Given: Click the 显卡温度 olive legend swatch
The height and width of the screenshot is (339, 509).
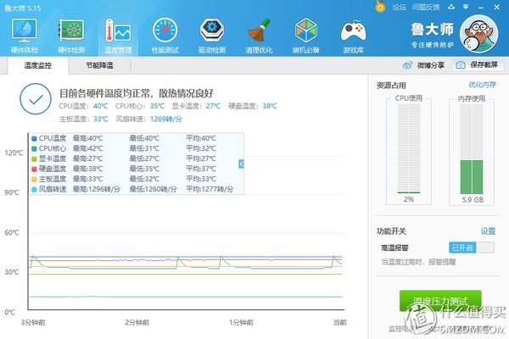Looking at the screenshot, I should click(x=34, y=159).
